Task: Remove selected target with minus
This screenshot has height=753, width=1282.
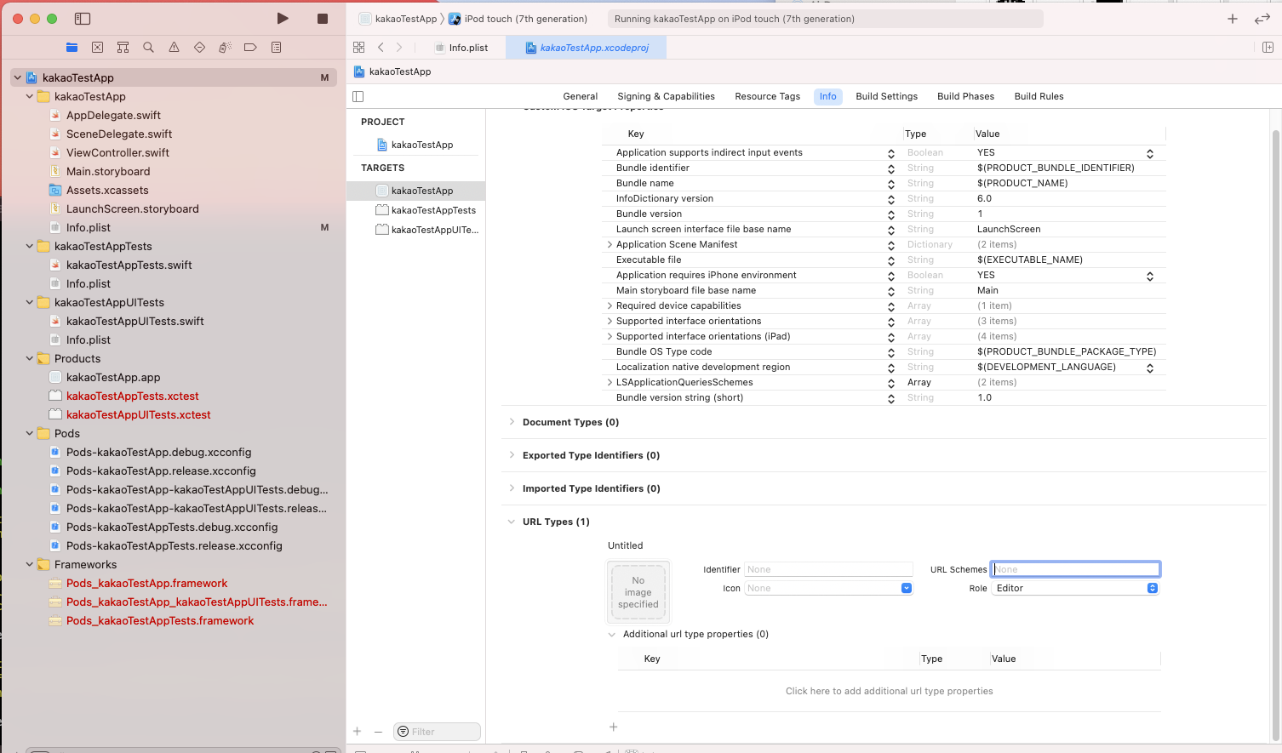Action: (379, 732)
